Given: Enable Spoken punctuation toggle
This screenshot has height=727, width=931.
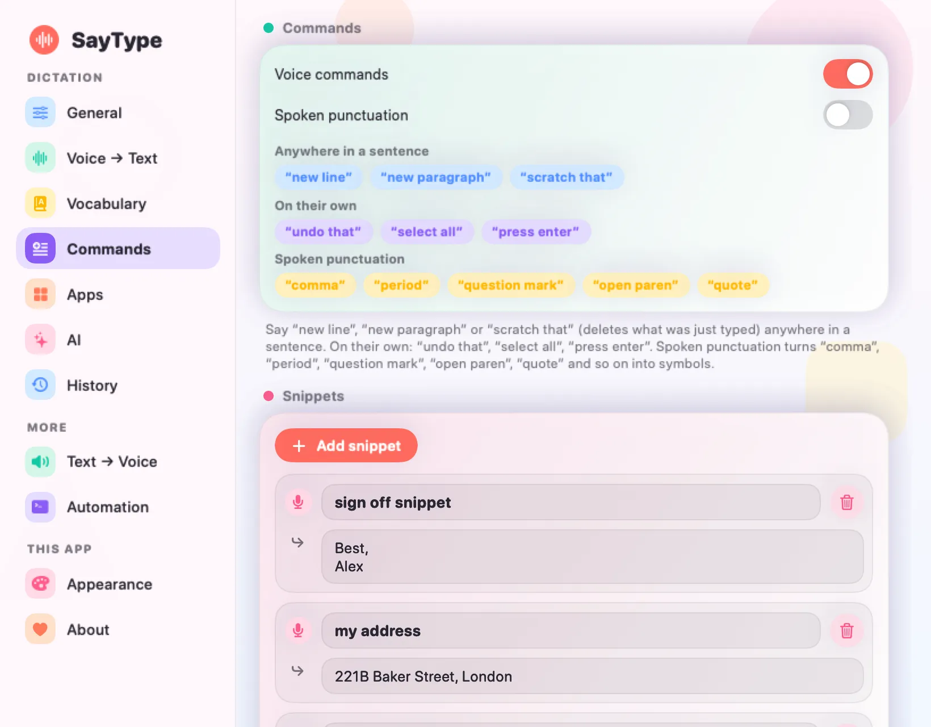Looking at the screenshot, I should (x=848, y=115).
